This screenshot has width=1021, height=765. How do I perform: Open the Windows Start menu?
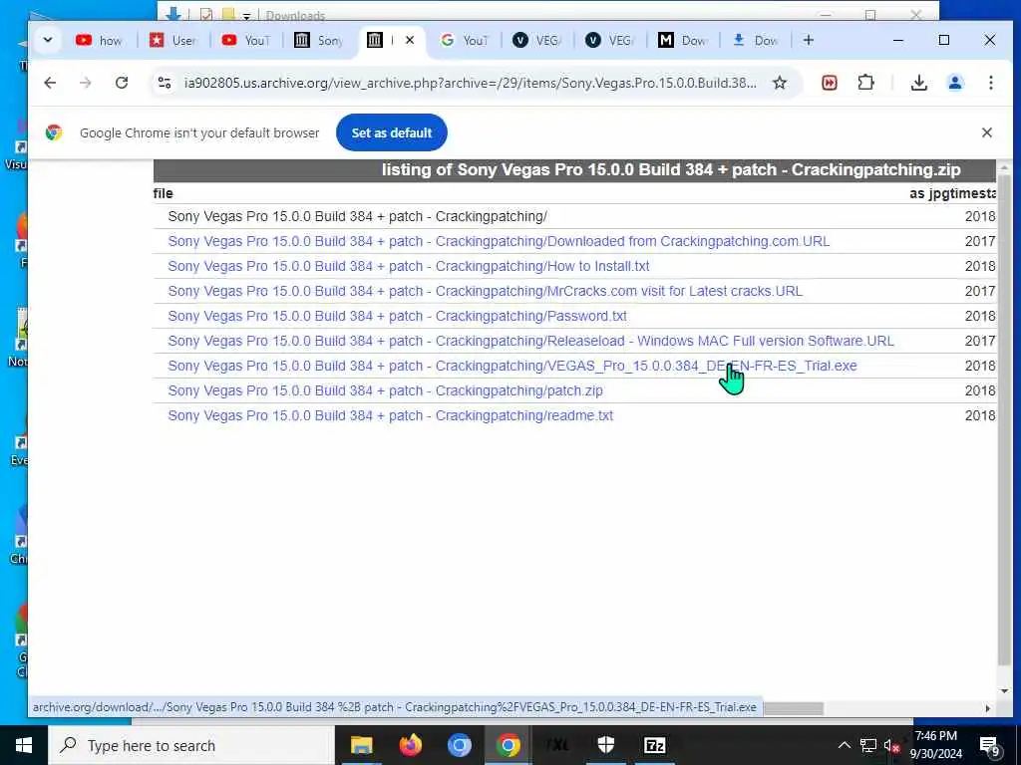(x=24, y=745)
